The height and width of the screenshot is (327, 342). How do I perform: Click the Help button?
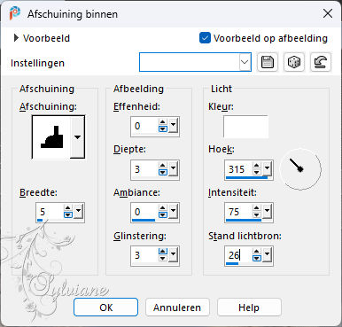[249, 308]
